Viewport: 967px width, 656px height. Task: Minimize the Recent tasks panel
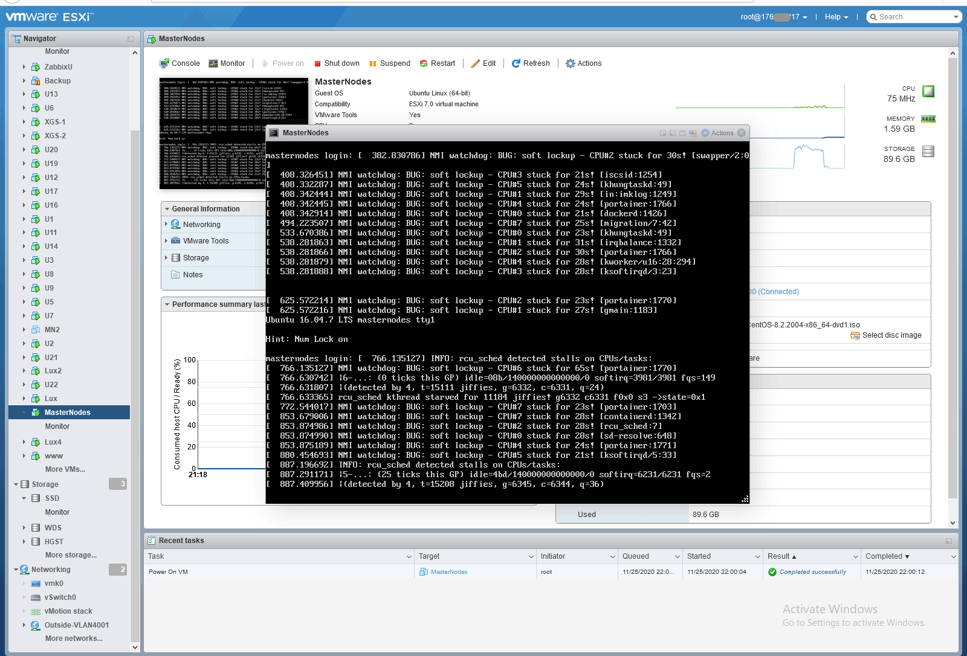949,541
